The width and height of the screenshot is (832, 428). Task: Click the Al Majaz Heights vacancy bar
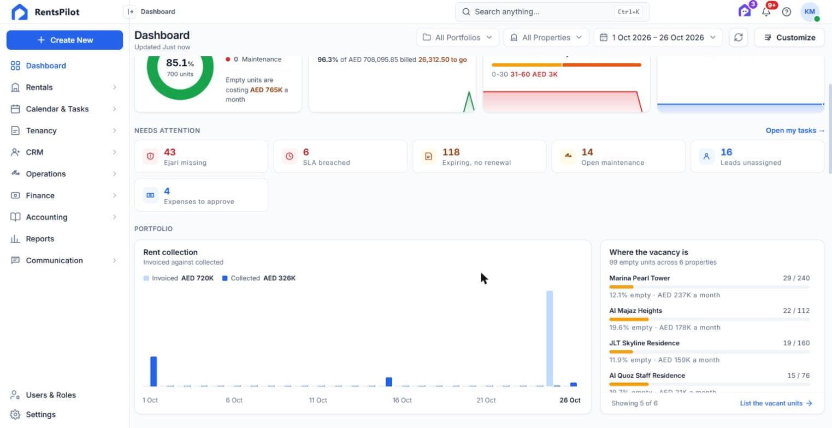pos(710,319)
